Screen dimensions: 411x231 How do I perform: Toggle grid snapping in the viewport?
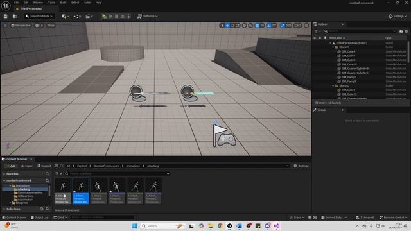(x=258, y=26)
